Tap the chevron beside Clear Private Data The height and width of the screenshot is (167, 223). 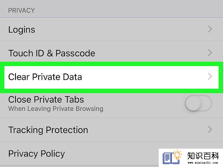click(210, 76)
